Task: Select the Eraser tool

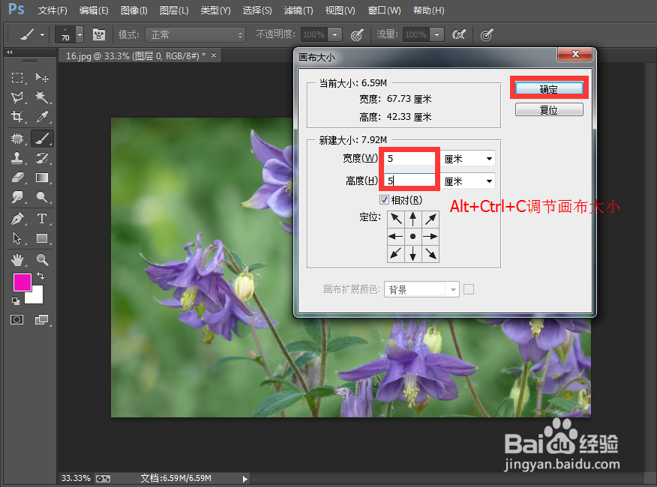Action: point(17,178)
